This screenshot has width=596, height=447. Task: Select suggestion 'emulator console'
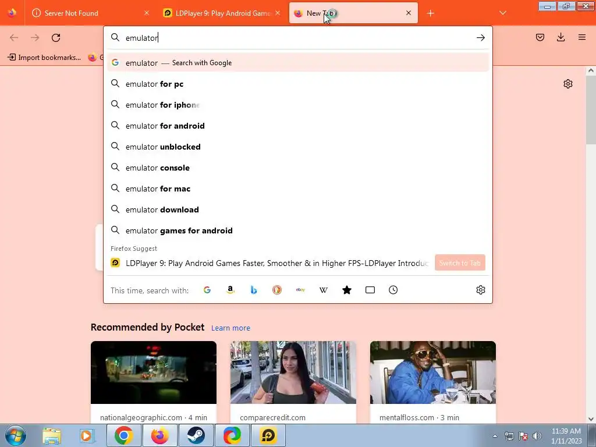tap(298, 168)
